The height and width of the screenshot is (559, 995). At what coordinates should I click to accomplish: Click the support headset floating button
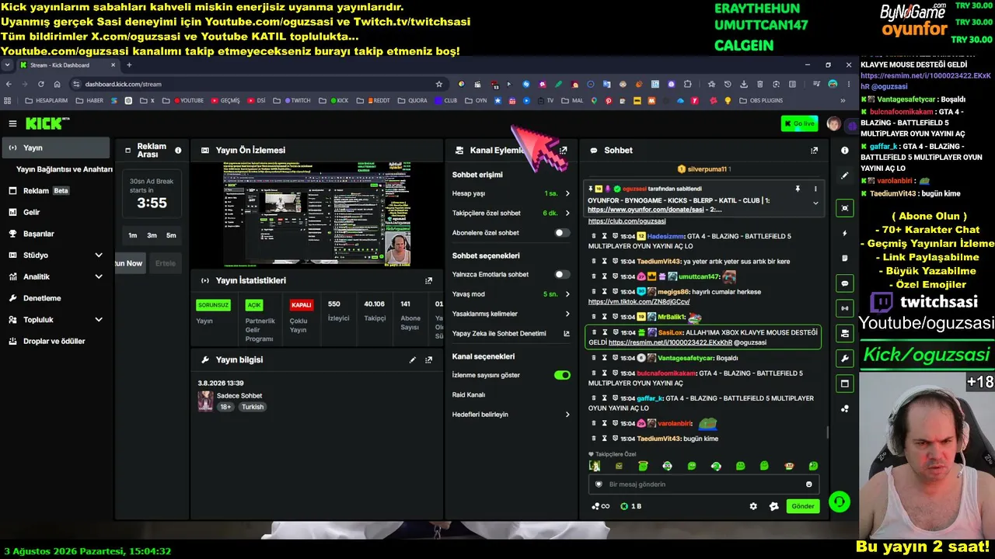(839, 502)
